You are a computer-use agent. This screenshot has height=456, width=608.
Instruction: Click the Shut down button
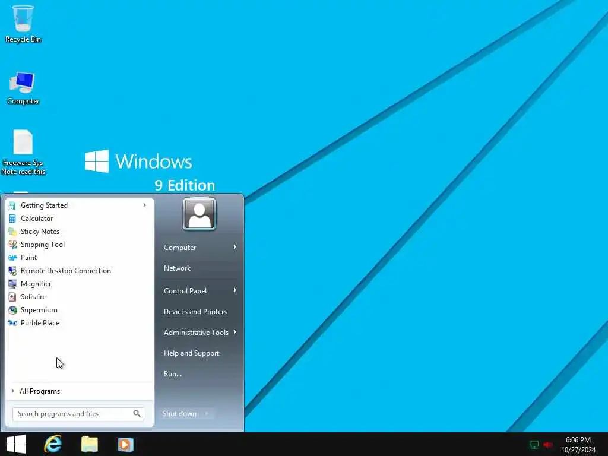[179, 414]
